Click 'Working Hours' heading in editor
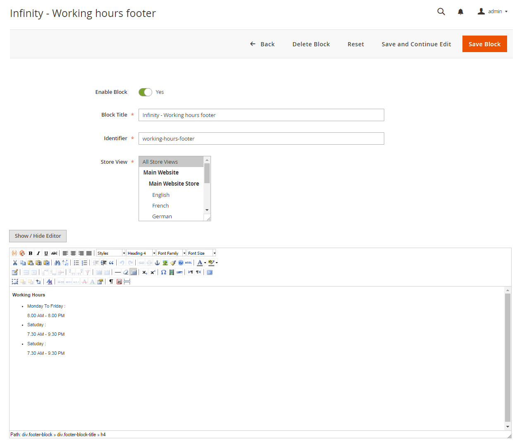Screen dimensions: 522x442 29,295
